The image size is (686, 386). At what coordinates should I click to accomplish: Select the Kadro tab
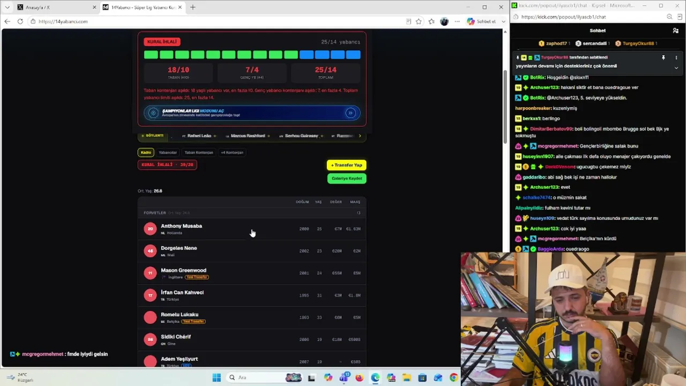tap(146, 152)
